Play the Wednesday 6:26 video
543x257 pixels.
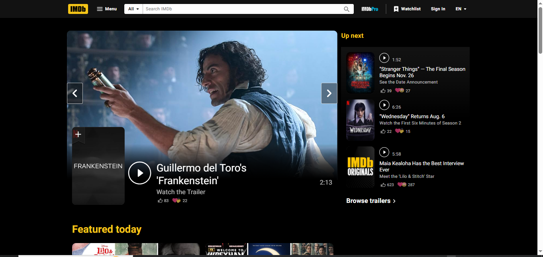tap(384, 105)
